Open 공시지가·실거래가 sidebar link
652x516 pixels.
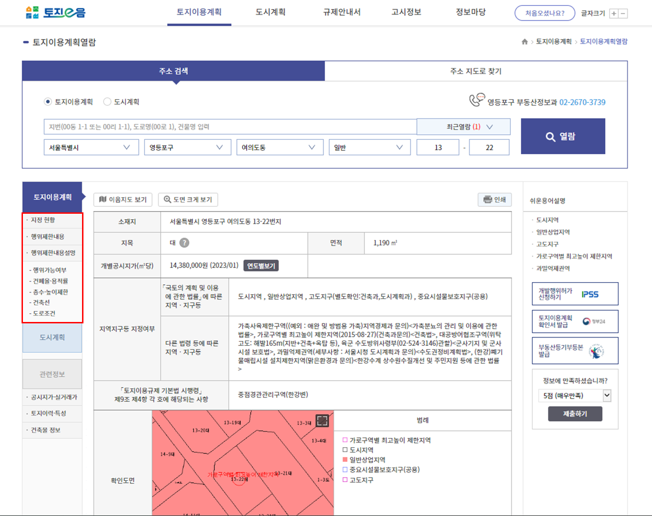(54, 397)
